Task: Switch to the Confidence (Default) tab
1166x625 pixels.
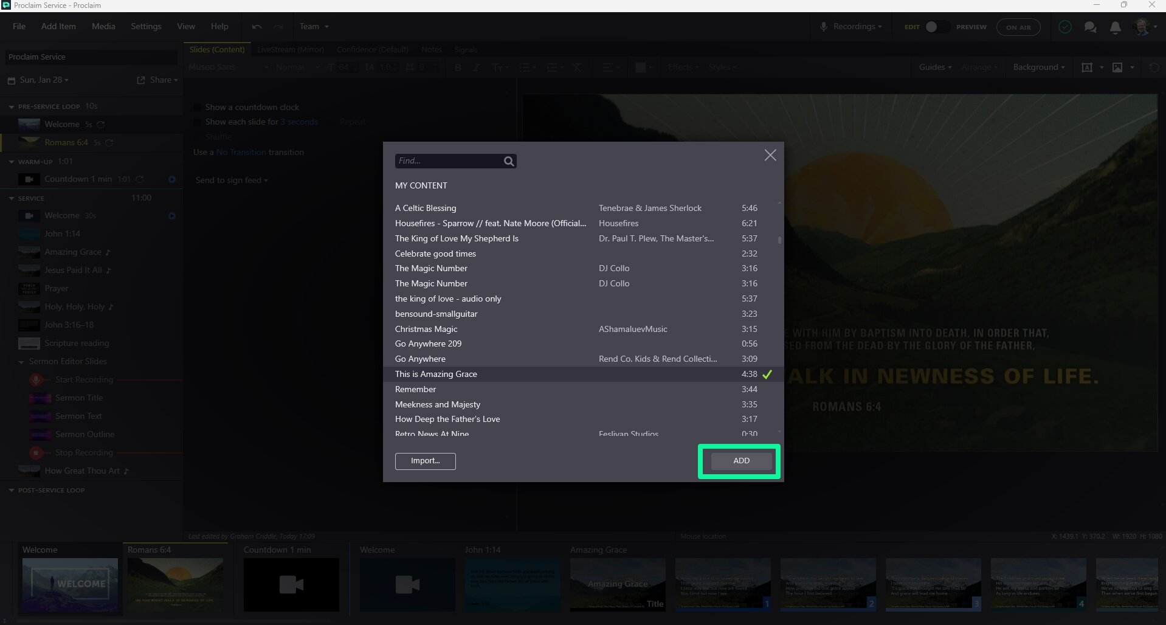Action: [372, 49]
